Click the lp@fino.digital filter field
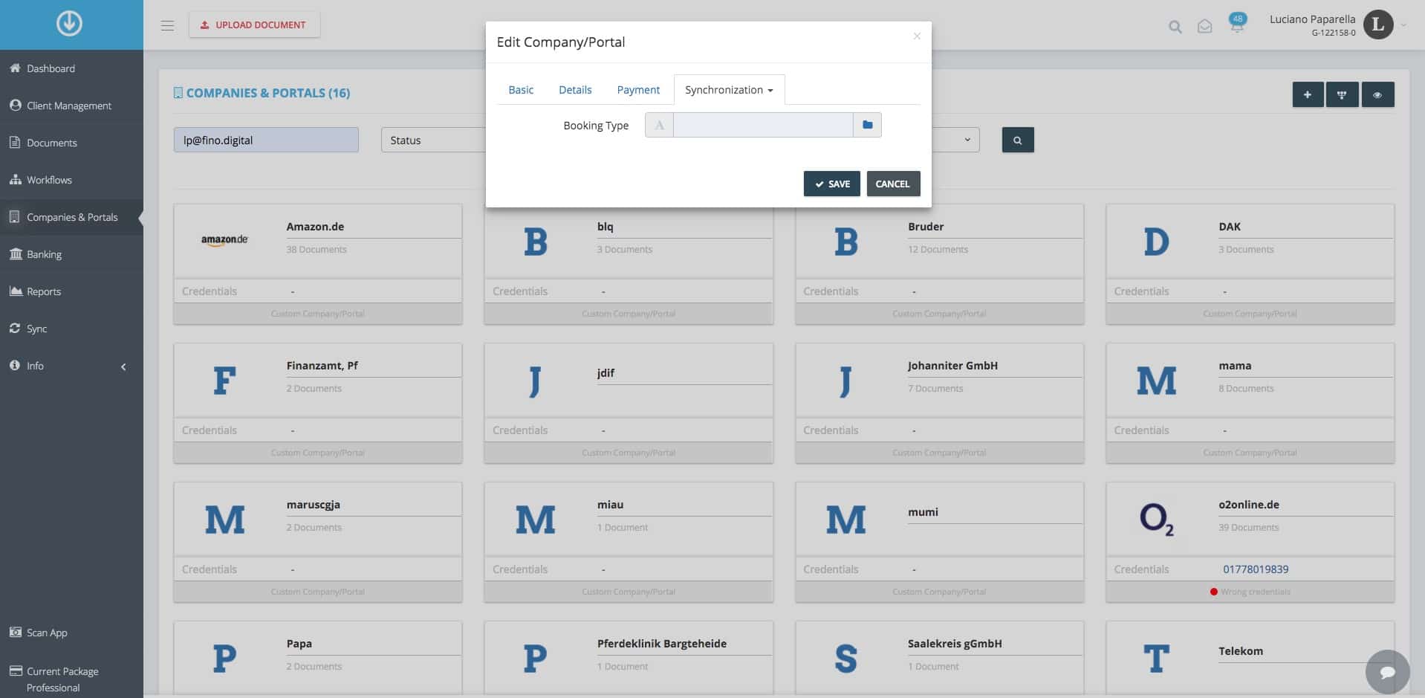 click(266, 140)
